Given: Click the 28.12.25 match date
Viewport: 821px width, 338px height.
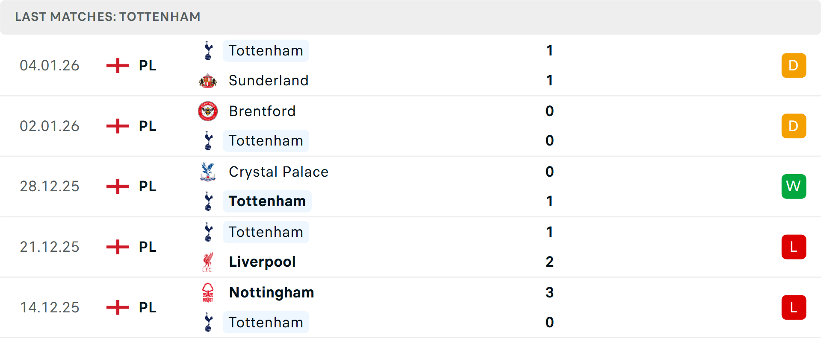Looking at the screenshot, I should click(x=50, y=186).
